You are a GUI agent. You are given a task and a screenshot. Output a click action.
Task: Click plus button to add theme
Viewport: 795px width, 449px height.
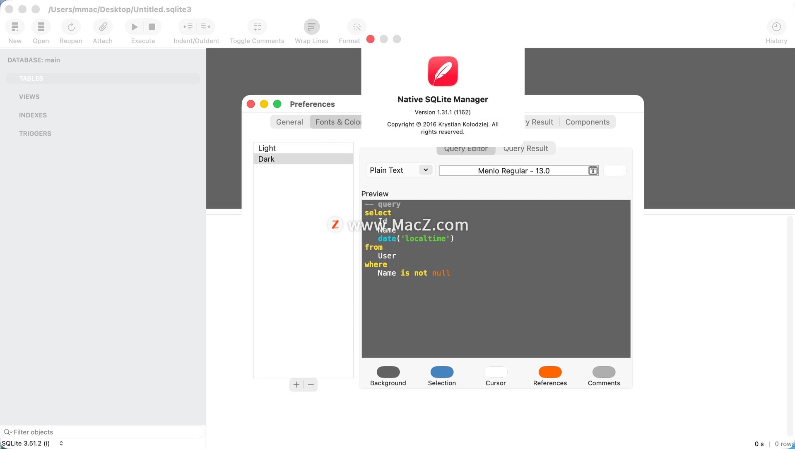(296, 385)
